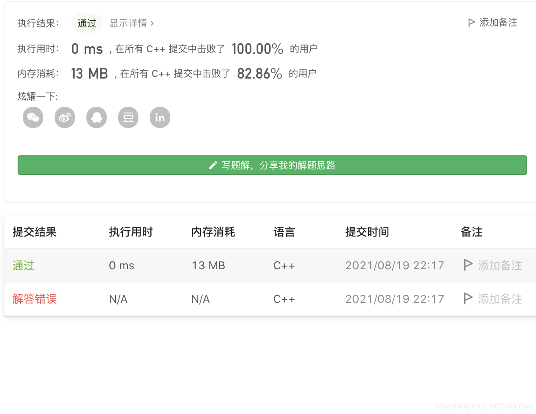Image resolution: width=536 pixels, height=414 pixels.
Task: Share the result via the WeChat icon
Action: (x=33, y=117)
